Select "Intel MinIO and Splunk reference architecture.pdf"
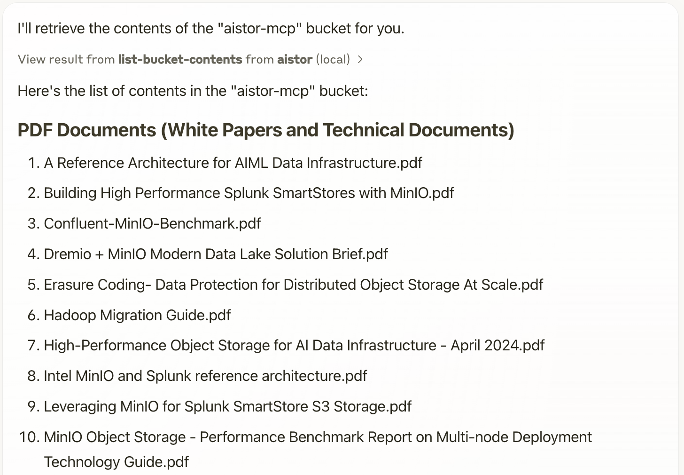The width and height of the screenshot is (684, 475). (205, 376)
